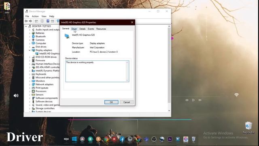259x146 pixels.
Task: Click the Device Manager vertical scrollbar
Action: point(169,65)
